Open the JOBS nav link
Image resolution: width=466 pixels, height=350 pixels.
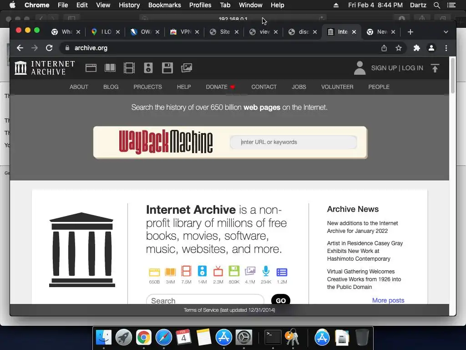pos(299,87)
